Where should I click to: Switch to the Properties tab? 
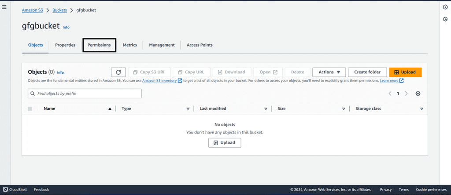pyautogui.click(x=65, y=45)
